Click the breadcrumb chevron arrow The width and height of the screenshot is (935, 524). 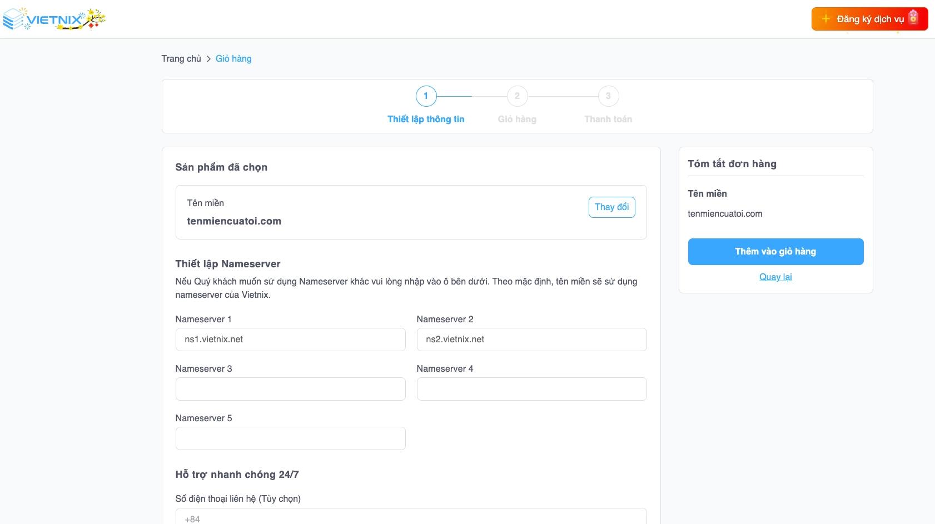point(208,59)
